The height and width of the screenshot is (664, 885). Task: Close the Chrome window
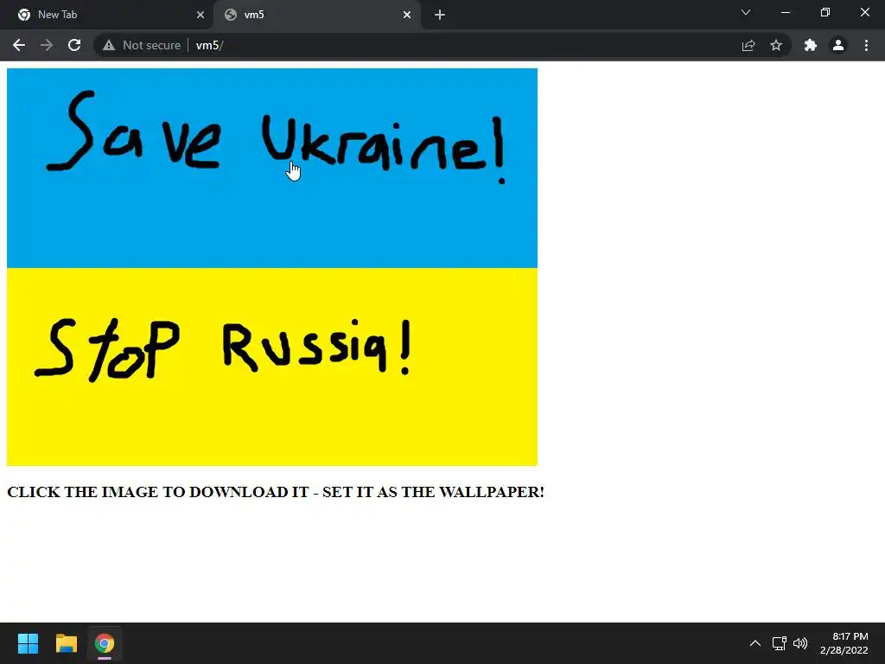pos(864,12)
